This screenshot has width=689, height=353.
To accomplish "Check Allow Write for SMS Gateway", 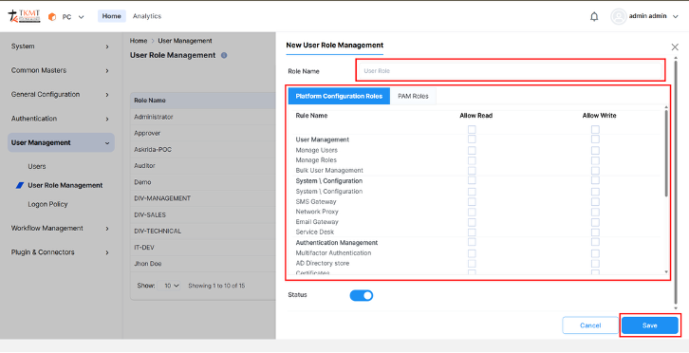I will coord(595,202).
